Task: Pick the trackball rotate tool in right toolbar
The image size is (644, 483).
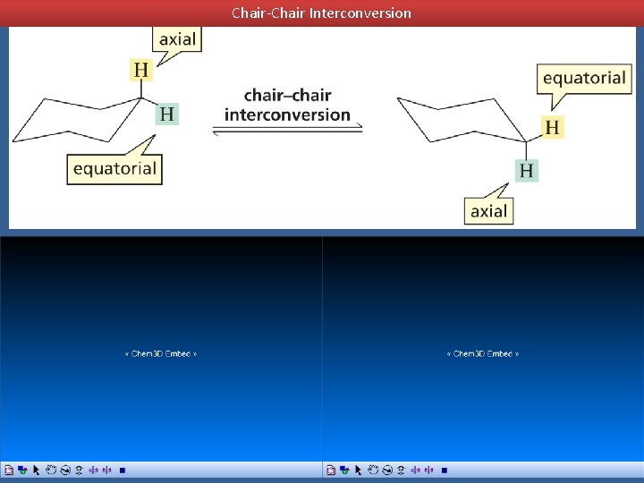Action: point(387,470)
